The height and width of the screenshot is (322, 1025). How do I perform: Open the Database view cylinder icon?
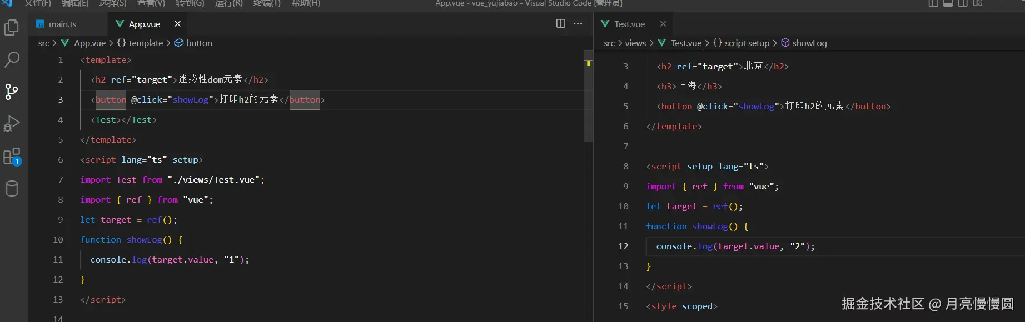pos(12,189)
